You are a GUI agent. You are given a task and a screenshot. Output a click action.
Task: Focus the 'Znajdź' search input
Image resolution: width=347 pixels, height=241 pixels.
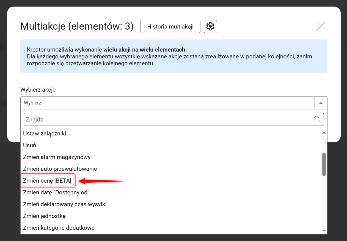168,119
